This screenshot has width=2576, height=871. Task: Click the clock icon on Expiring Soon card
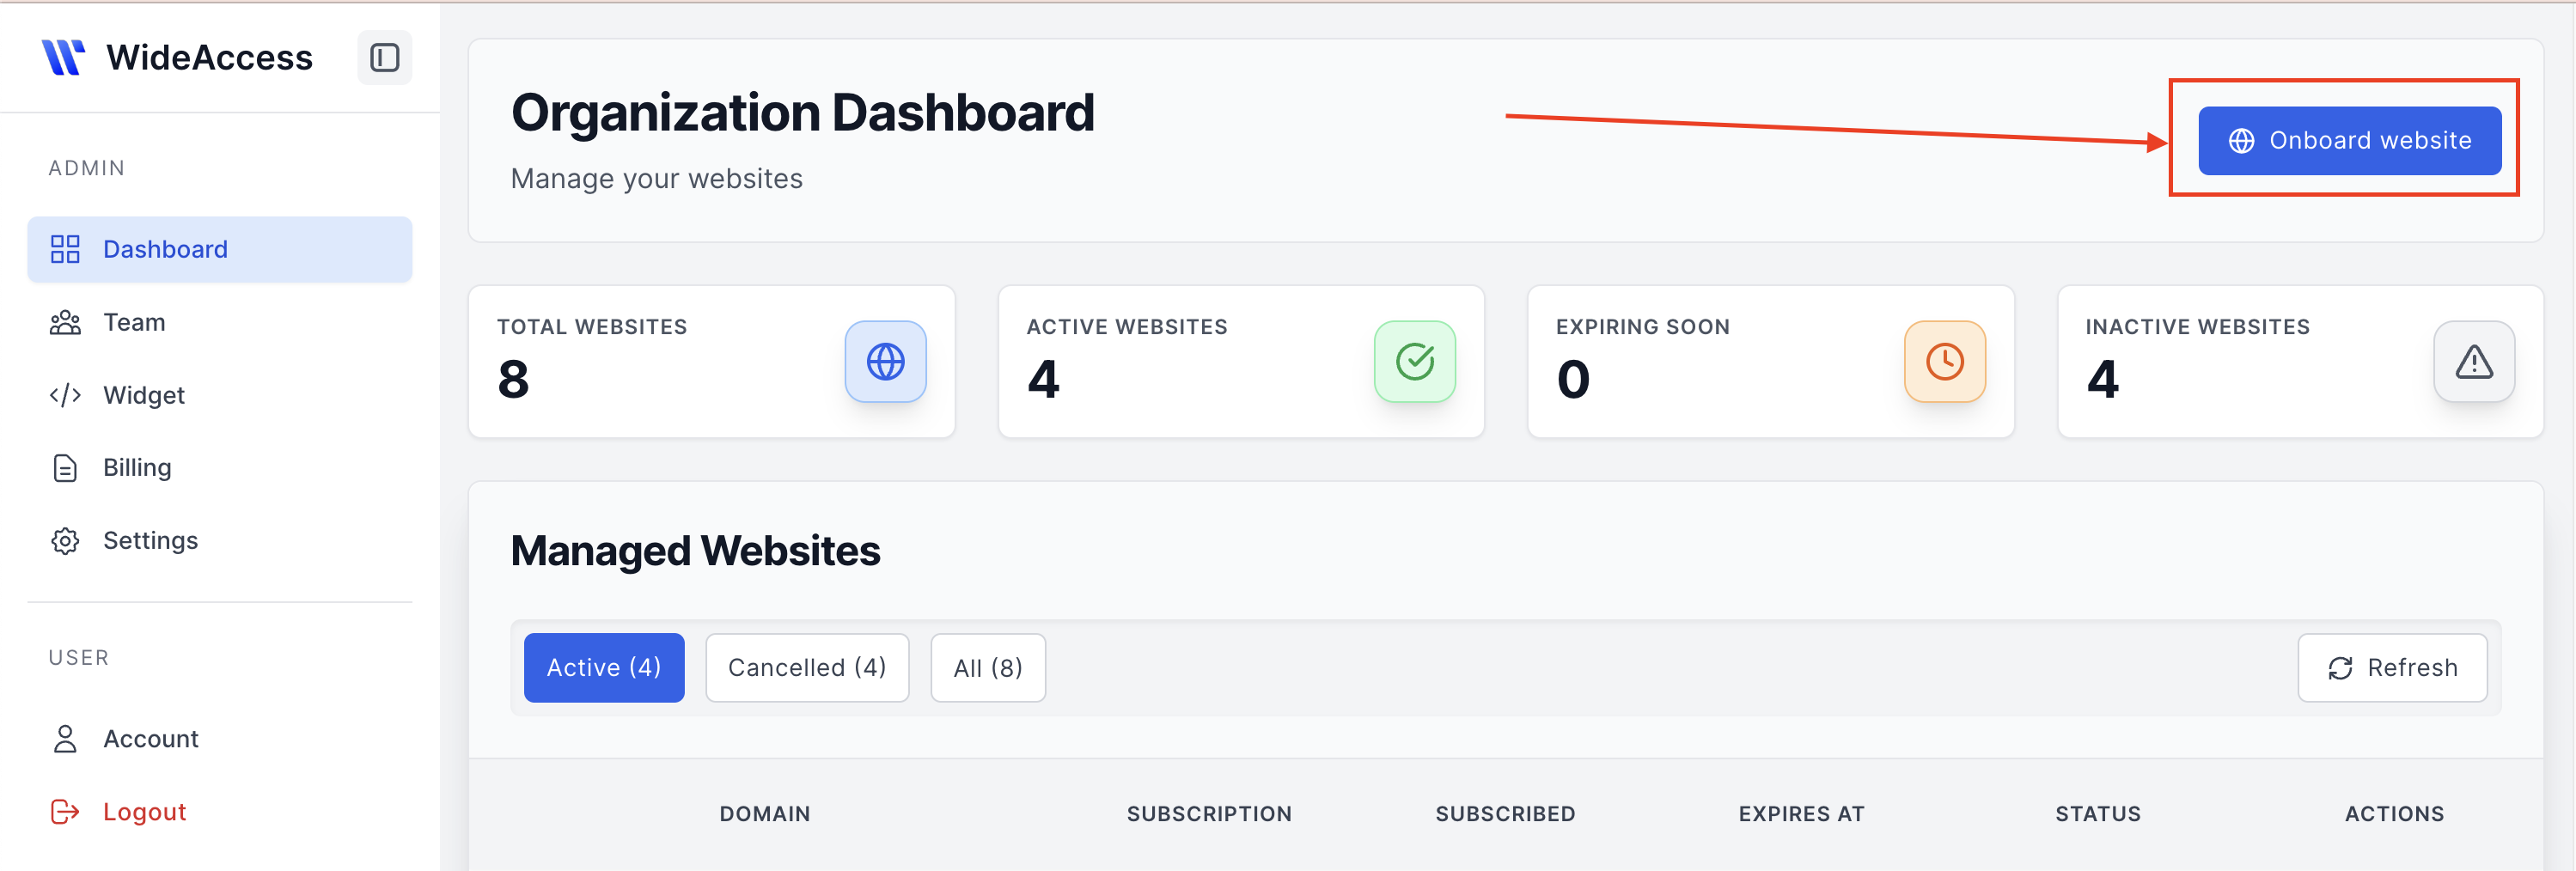tap(1944, 362)
